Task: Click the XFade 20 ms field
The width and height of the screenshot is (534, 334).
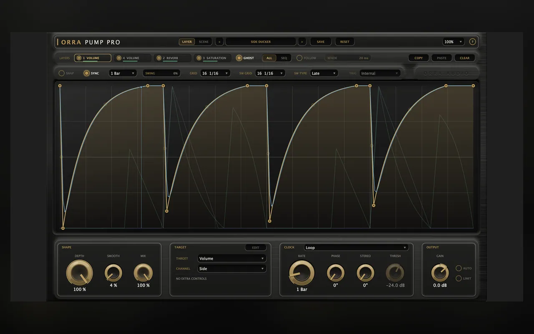Action: 348,58
